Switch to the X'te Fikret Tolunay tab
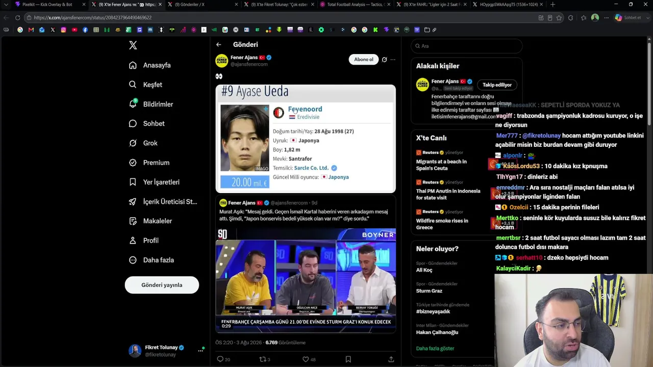The width and height of the screenshot is (653, 367). (x=279, y=5)
